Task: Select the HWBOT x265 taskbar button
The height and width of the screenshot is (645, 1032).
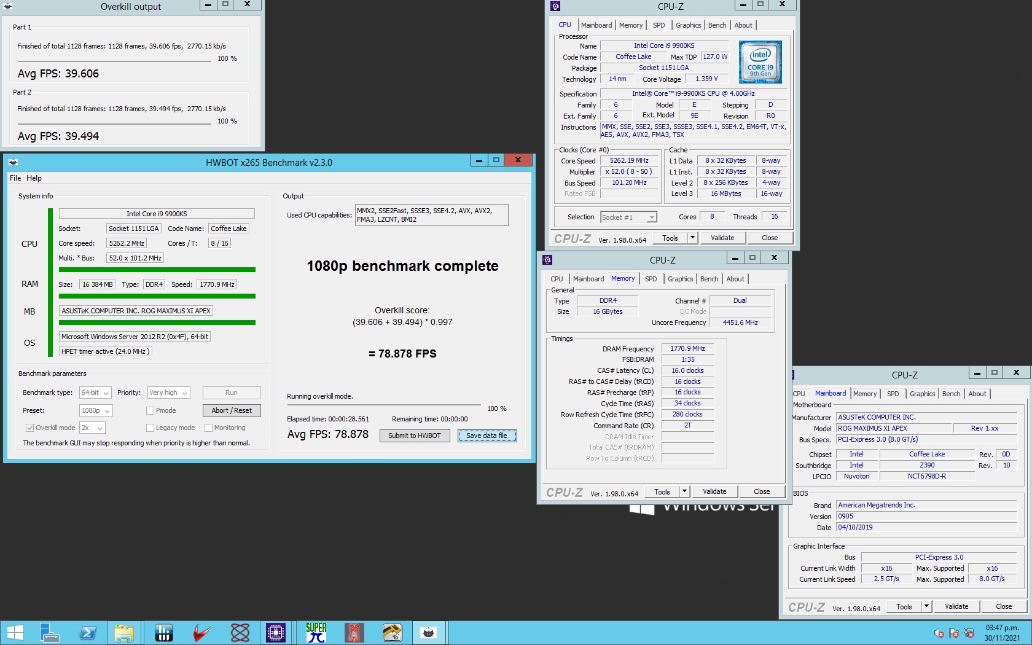Action: [428, 633]
